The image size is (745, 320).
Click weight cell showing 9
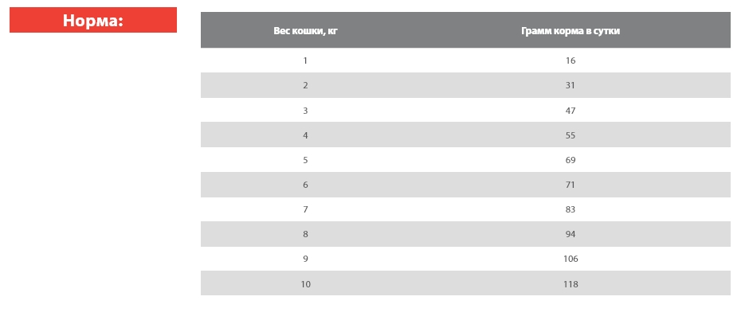(305, 259)
